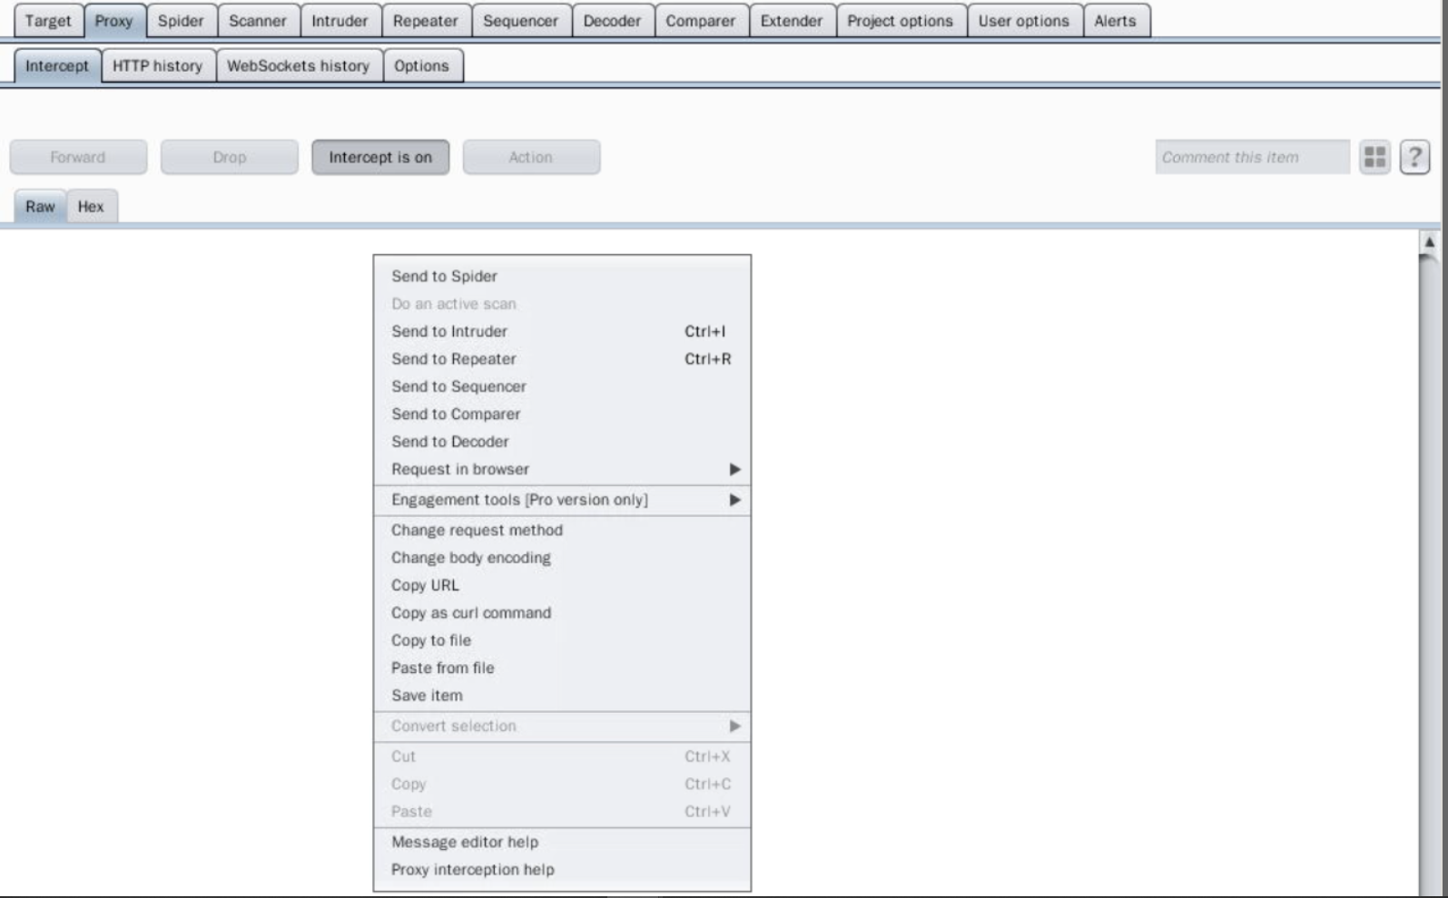Viewport: 1448px width, 898px height.
Task: Choose Send to Repeater
Action: coord(562,359)
